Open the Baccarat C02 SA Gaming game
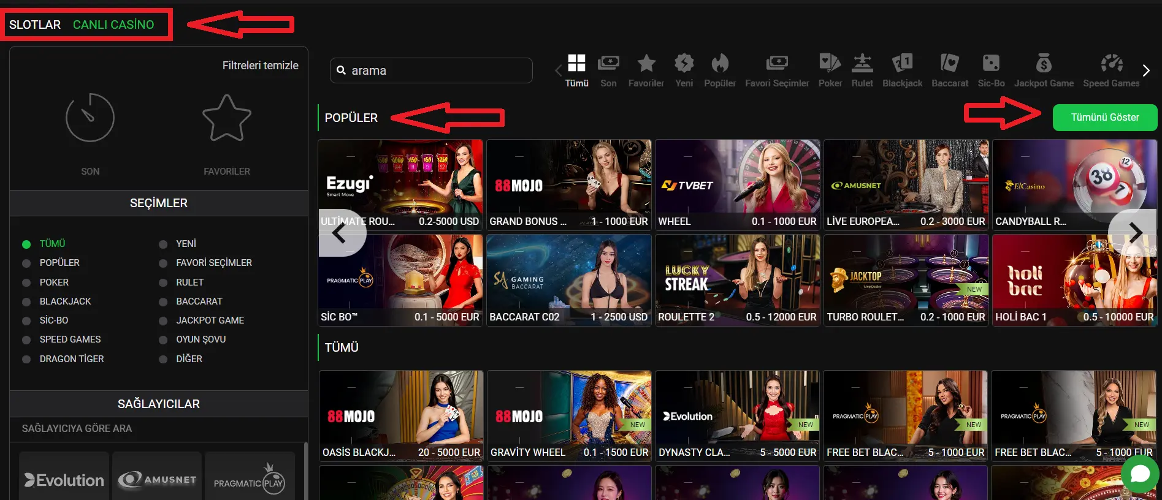 point(569,280)
